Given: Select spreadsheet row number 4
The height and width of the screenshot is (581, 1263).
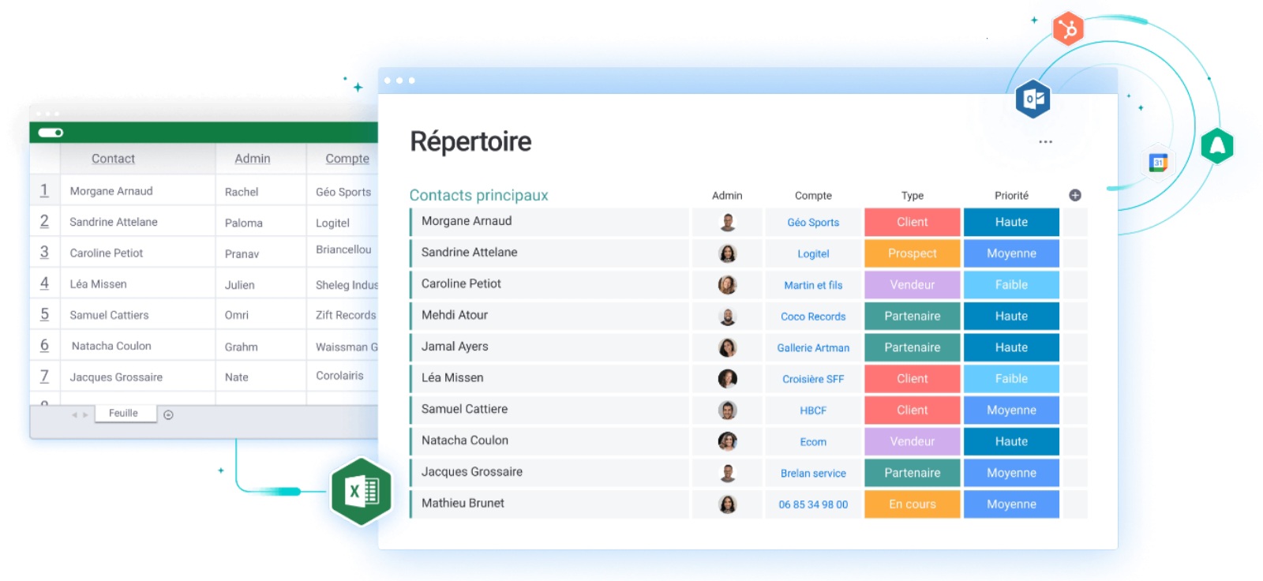Looking at the screenshot, I should [x=44, y=283].
